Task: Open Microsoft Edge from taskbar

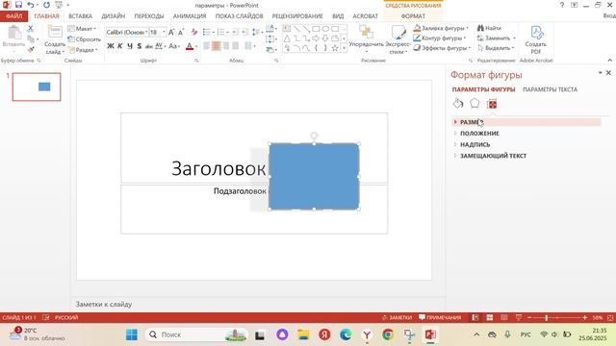Action: [346, 334]
